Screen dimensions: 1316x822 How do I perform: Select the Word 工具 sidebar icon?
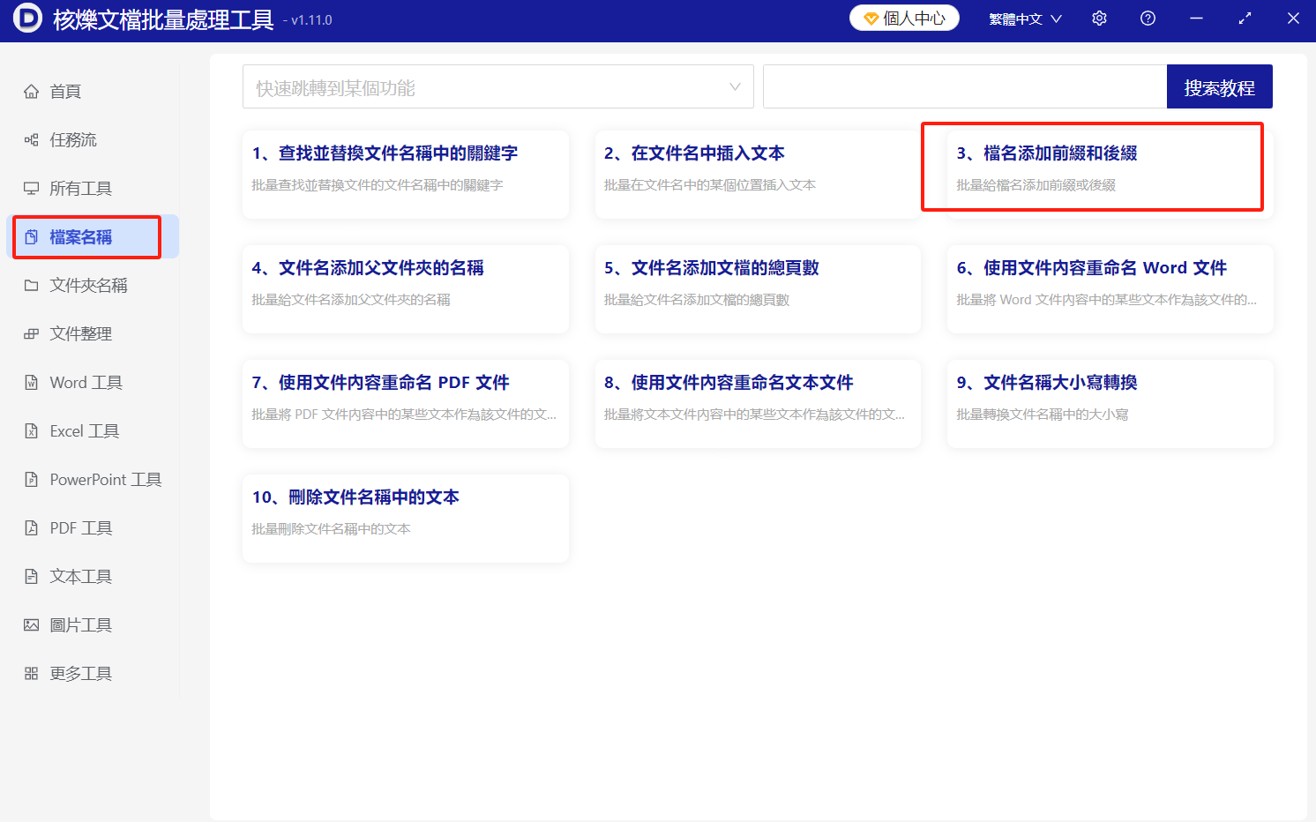pos(32,382)
